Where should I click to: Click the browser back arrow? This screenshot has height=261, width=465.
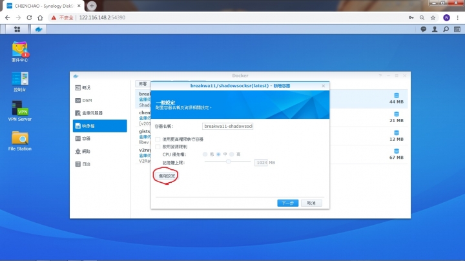(x=7, y=17)
